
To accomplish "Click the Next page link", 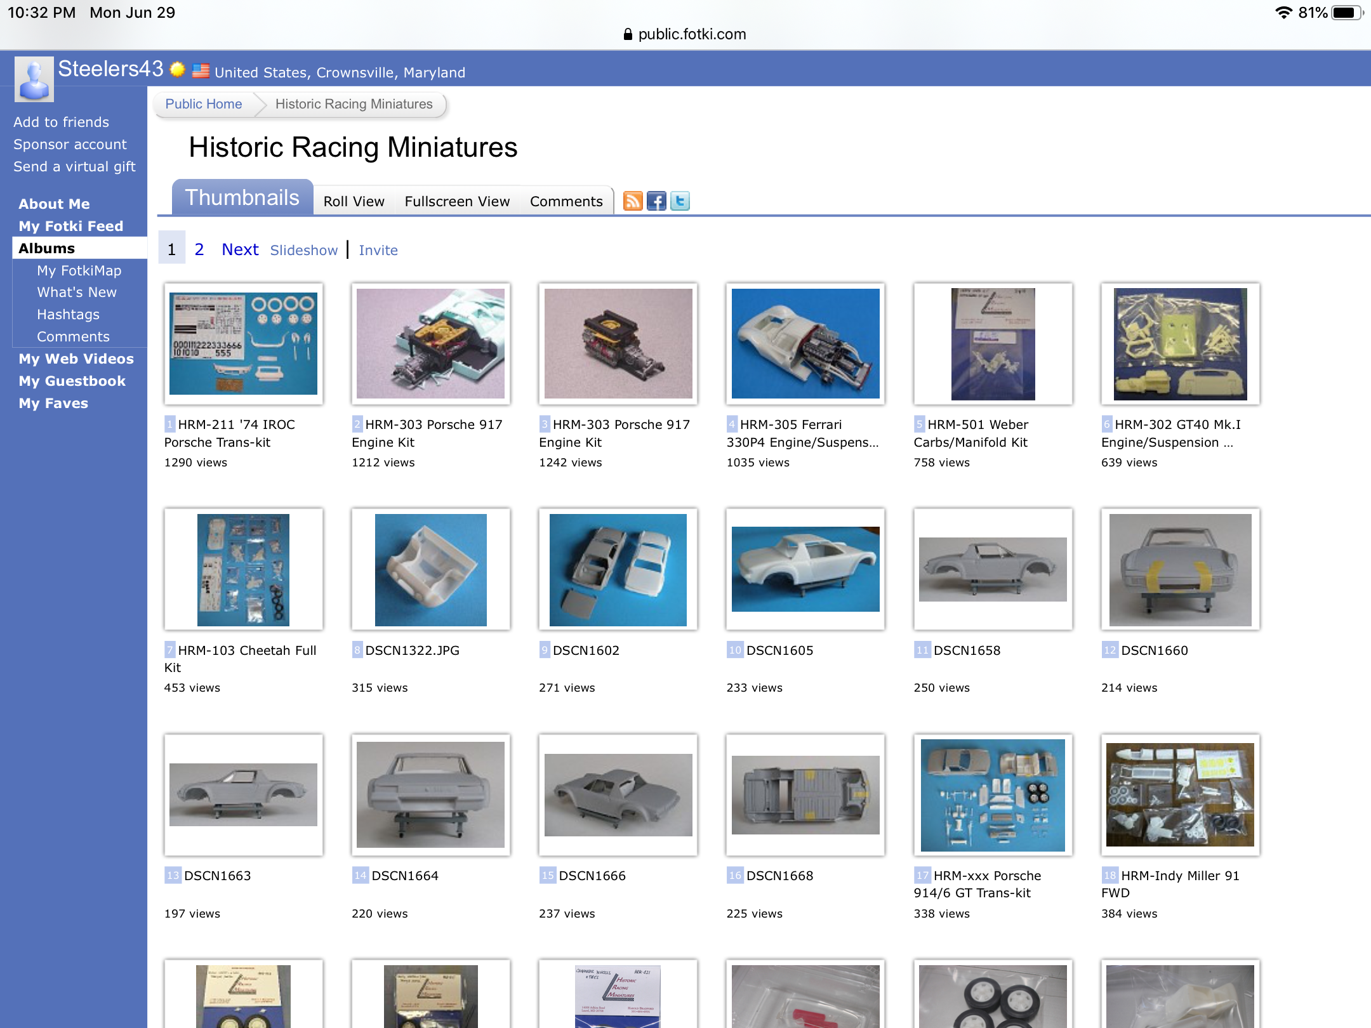I will pyautogui.click(x=240, y=249).
